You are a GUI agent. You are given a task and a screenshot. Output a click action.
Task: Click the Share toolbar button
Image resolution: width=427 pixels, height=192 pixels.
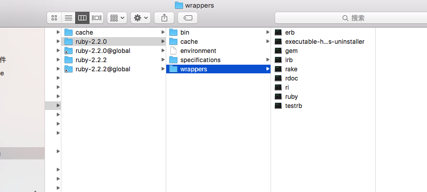[x=164, y=18]
